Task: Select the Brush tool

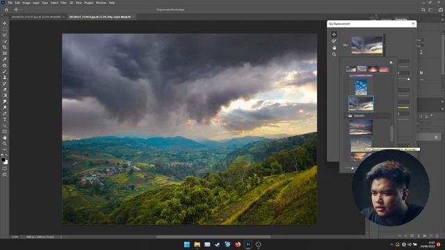Action: click(x=5, y=72)
